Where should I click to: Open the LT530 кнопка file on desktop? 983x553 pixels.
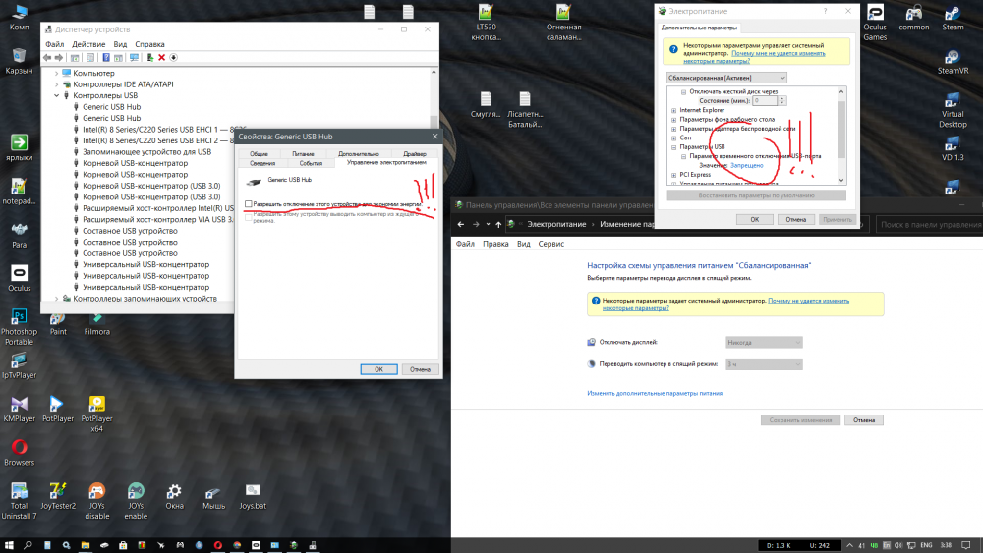click(486, 23)
